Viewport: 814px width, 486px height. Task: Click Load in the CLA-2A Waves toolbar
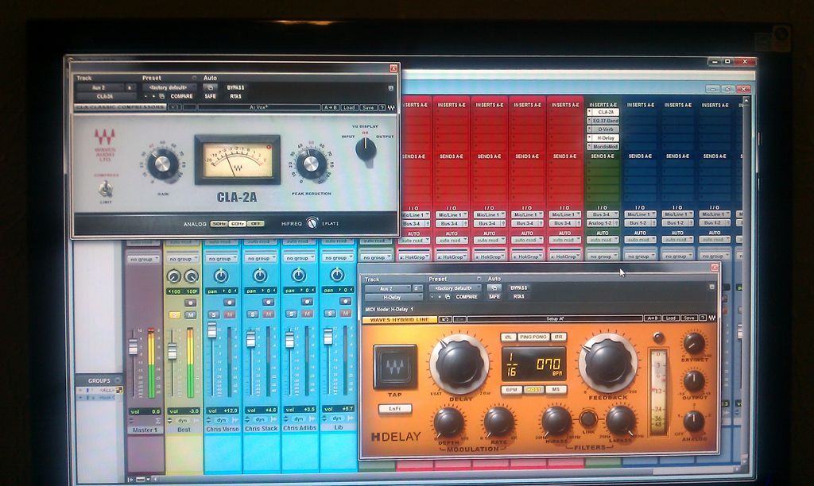(349, 107)
